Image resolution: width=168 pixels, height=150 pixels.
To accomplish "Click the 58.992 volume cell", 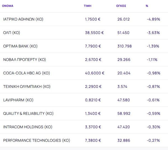I will [123, 113].
